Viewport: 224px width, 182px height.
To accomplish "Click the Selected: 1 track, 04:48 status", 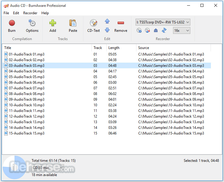I will tap(201, 161).
